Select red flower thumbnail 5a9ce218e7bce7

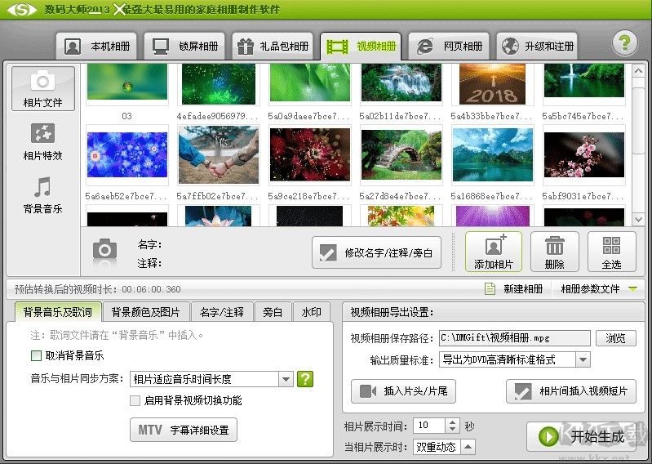pos(310,155)
